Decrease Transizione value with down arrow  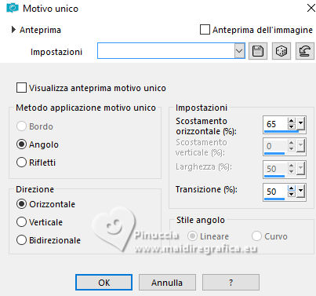coord(291,195)
